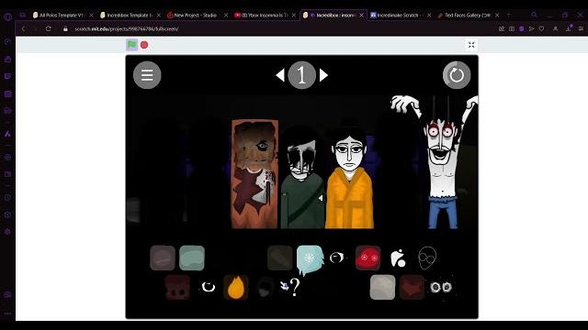Select the grayish-pink sound icon
Screen dimensions: 588x330
[x=163, y=258]
